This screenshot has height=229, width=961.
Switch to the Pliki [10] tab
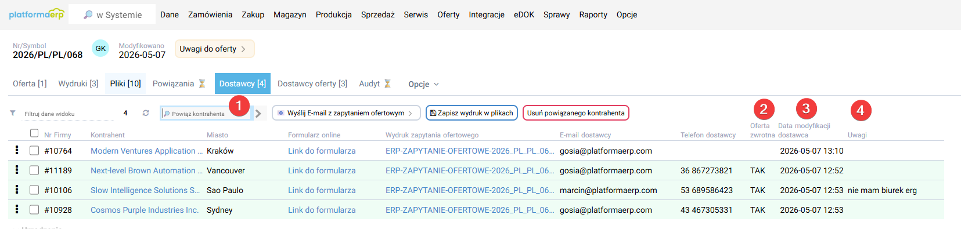[125, 83]
